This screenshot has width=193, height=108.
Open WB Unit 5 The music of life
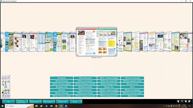click(109, 93)
